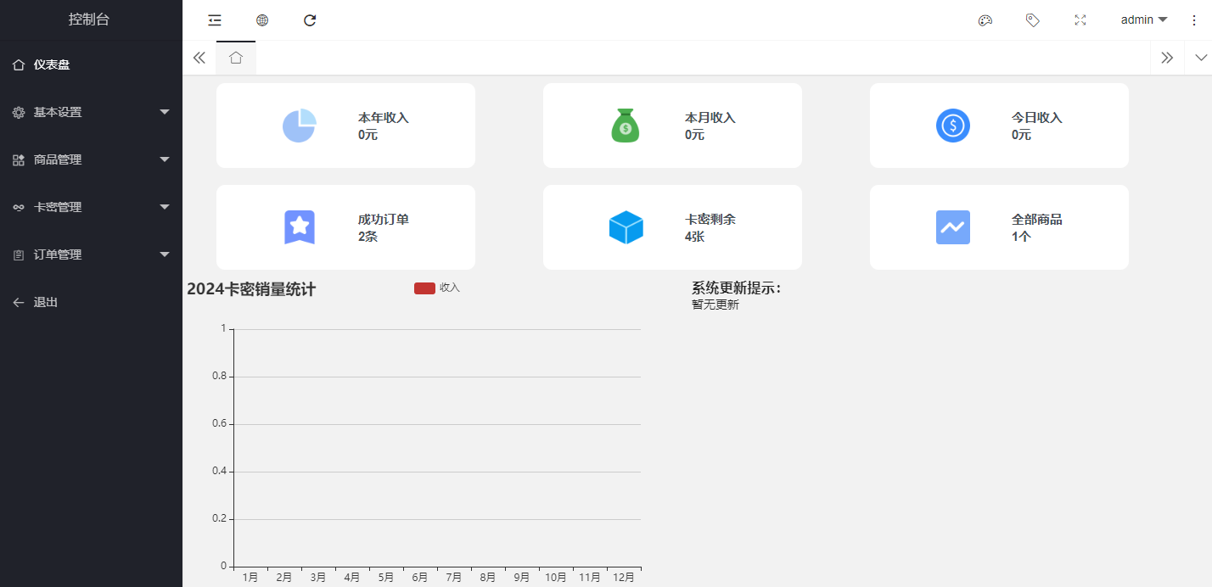Screen dimensions: 1212x587
Task: Enter fullscreen with the expand arrows icon
Action: pos(1080,20)
